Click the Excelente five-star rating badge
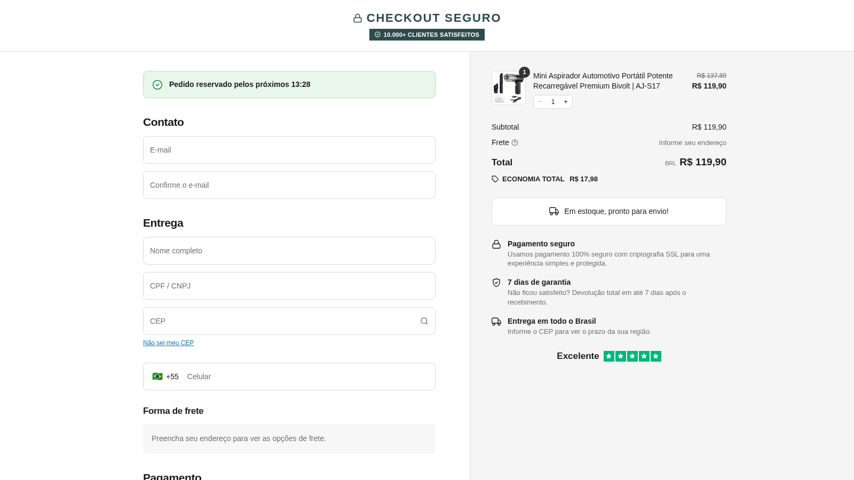 [609, 356]
